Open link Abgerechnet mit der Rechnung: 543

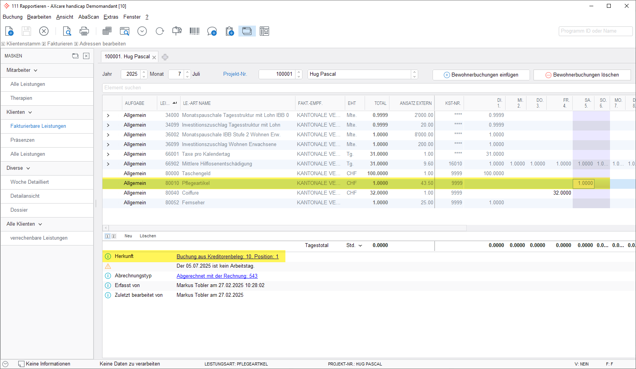coord(217,276)
